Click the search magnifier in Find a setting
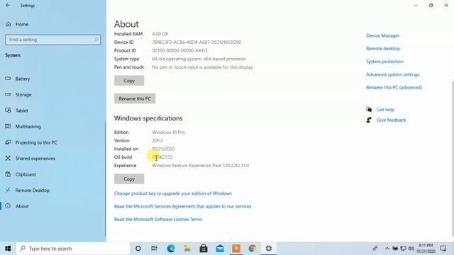454x255 pixels. [96, 40]
